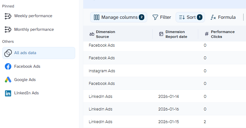The height and width of the screenshot is (128, 246).
Task: Click the clicks value in 2026-01-16 row
Action: click(x=205, y=109)
